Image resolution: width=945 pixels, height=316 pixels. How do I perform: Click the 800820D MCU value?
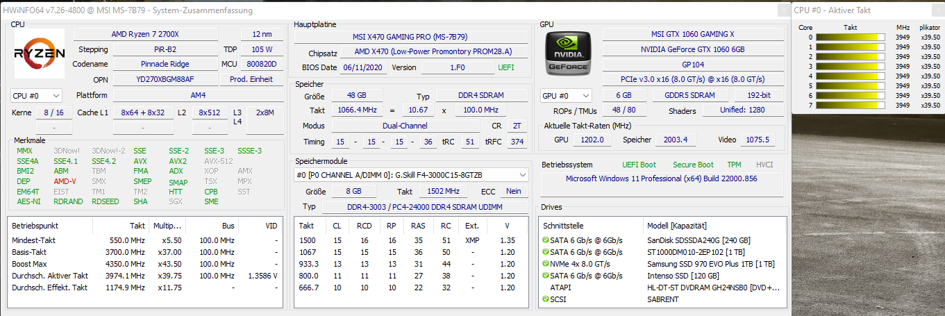tap(262, 64)
